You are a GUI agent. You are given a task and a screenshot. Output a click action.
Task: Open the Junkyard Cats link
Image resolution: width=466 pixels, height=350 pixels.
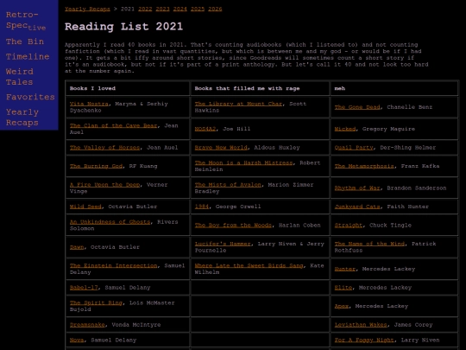pyautogui.click(x=357, y=207)
